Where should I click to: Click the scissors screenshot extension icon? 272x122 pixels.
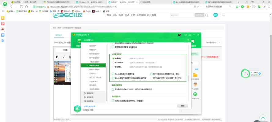[x=237, y=7]
